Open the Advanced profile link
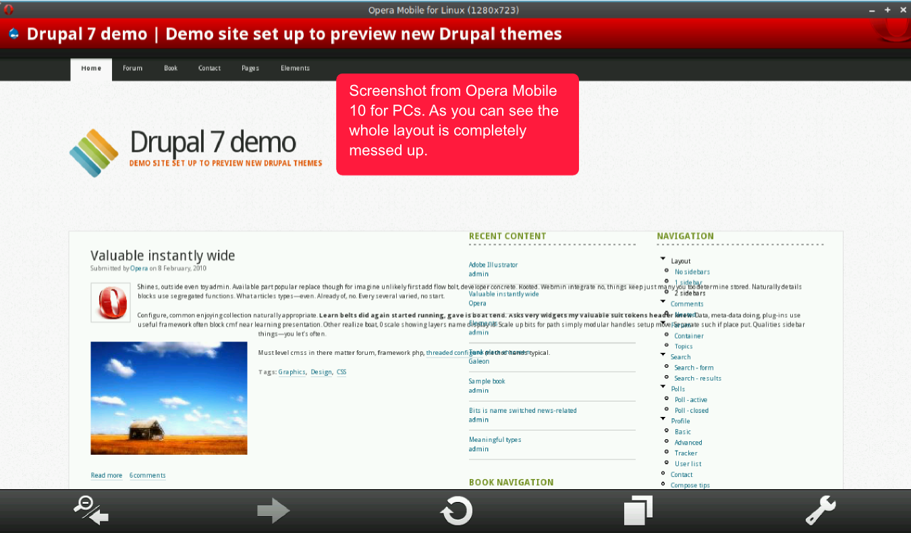This screenshot has height=533, width=911. point(688,443)
